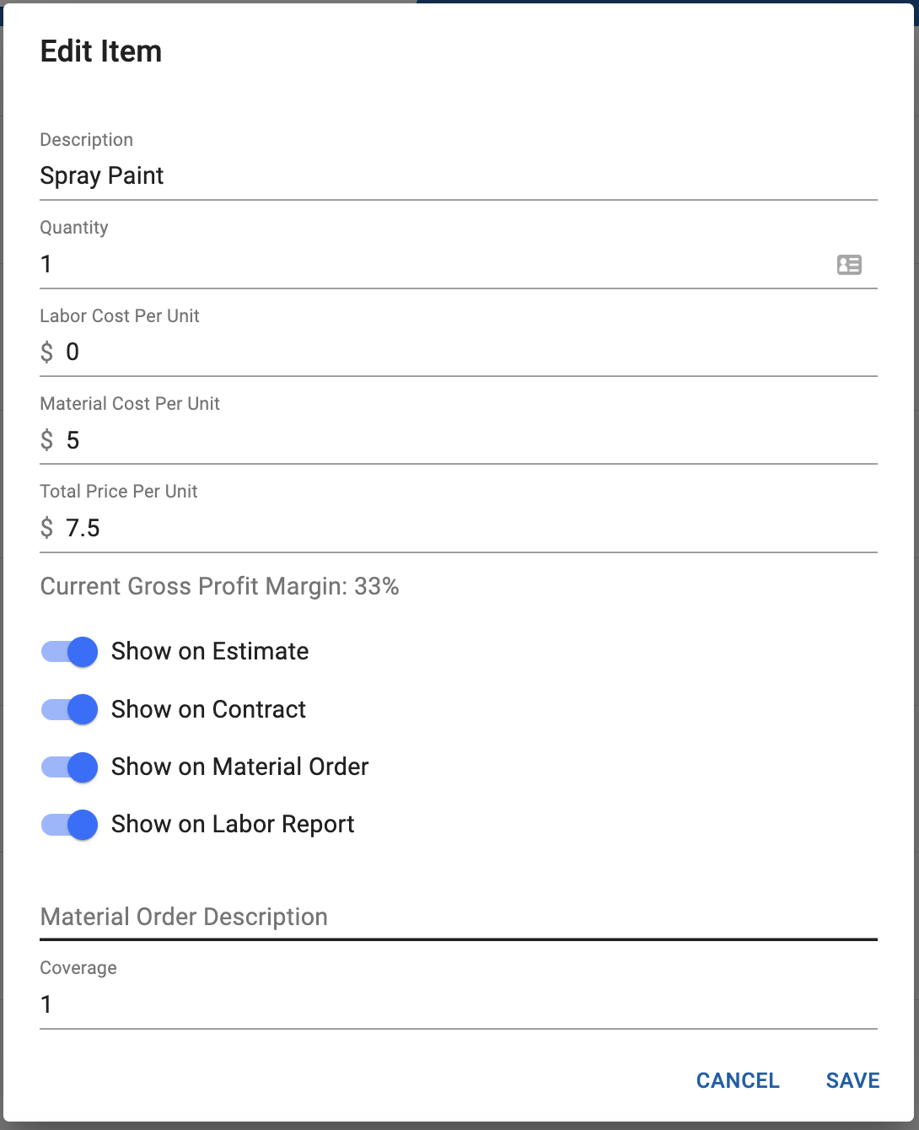Toggle the Show on Estimate switch
The height and width of the screenshot is (1130, 919).
point(69,652)
